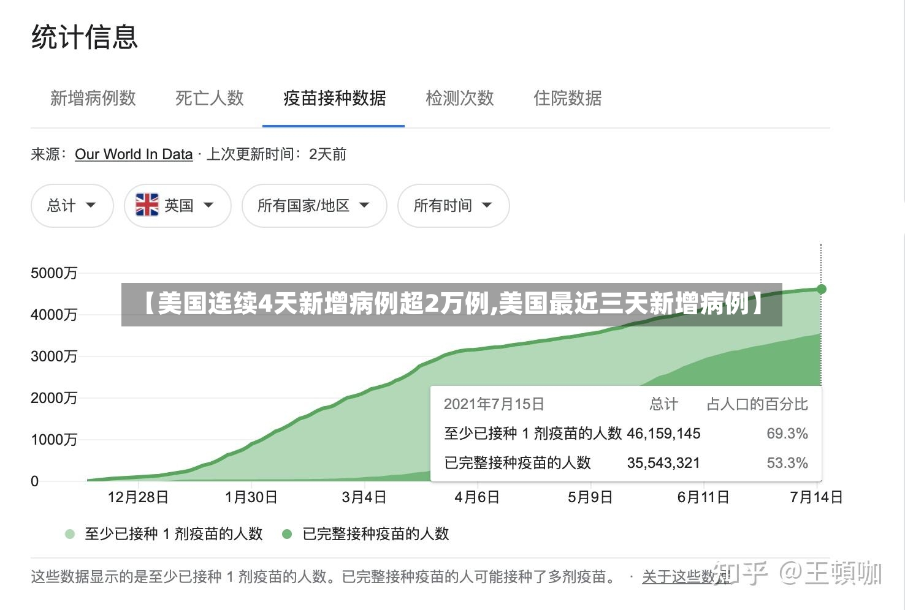Click the 5月9日 axis label
This screenshot has height=610, width=905.
pyautogui.click(x=590, y=497)
